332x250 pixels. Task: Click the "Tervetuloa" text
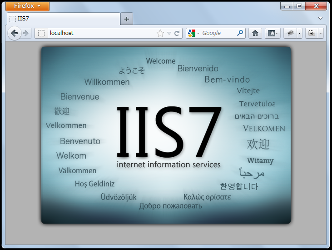(258, 104)
